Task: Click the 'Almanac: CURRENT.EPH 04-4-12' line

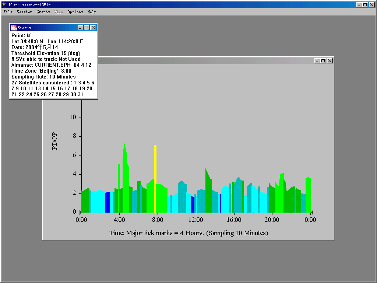Action: pos(51,65)
